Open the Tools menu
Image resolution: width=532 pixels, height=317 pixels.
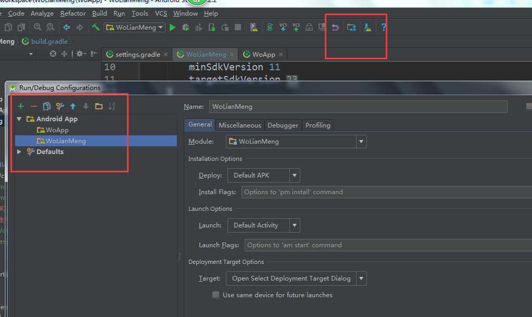click(140, 13)
